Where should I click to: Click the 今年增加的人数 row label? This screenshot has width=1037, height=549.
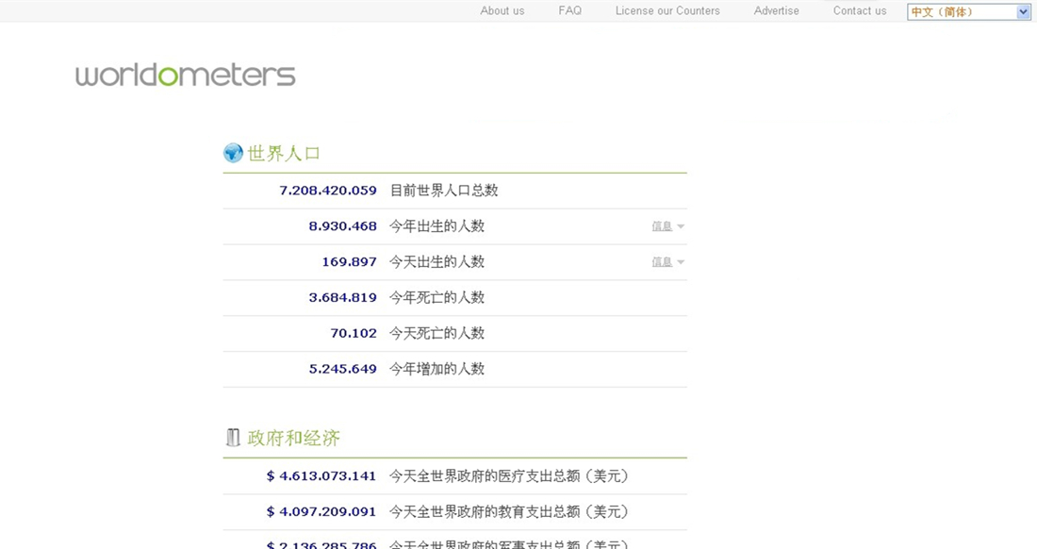click(437, 370)
